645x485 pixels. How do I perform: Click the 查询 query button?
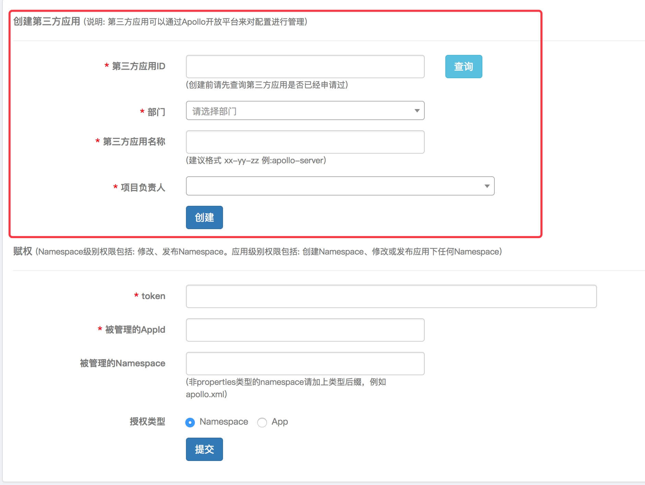[x=464, y=67]
